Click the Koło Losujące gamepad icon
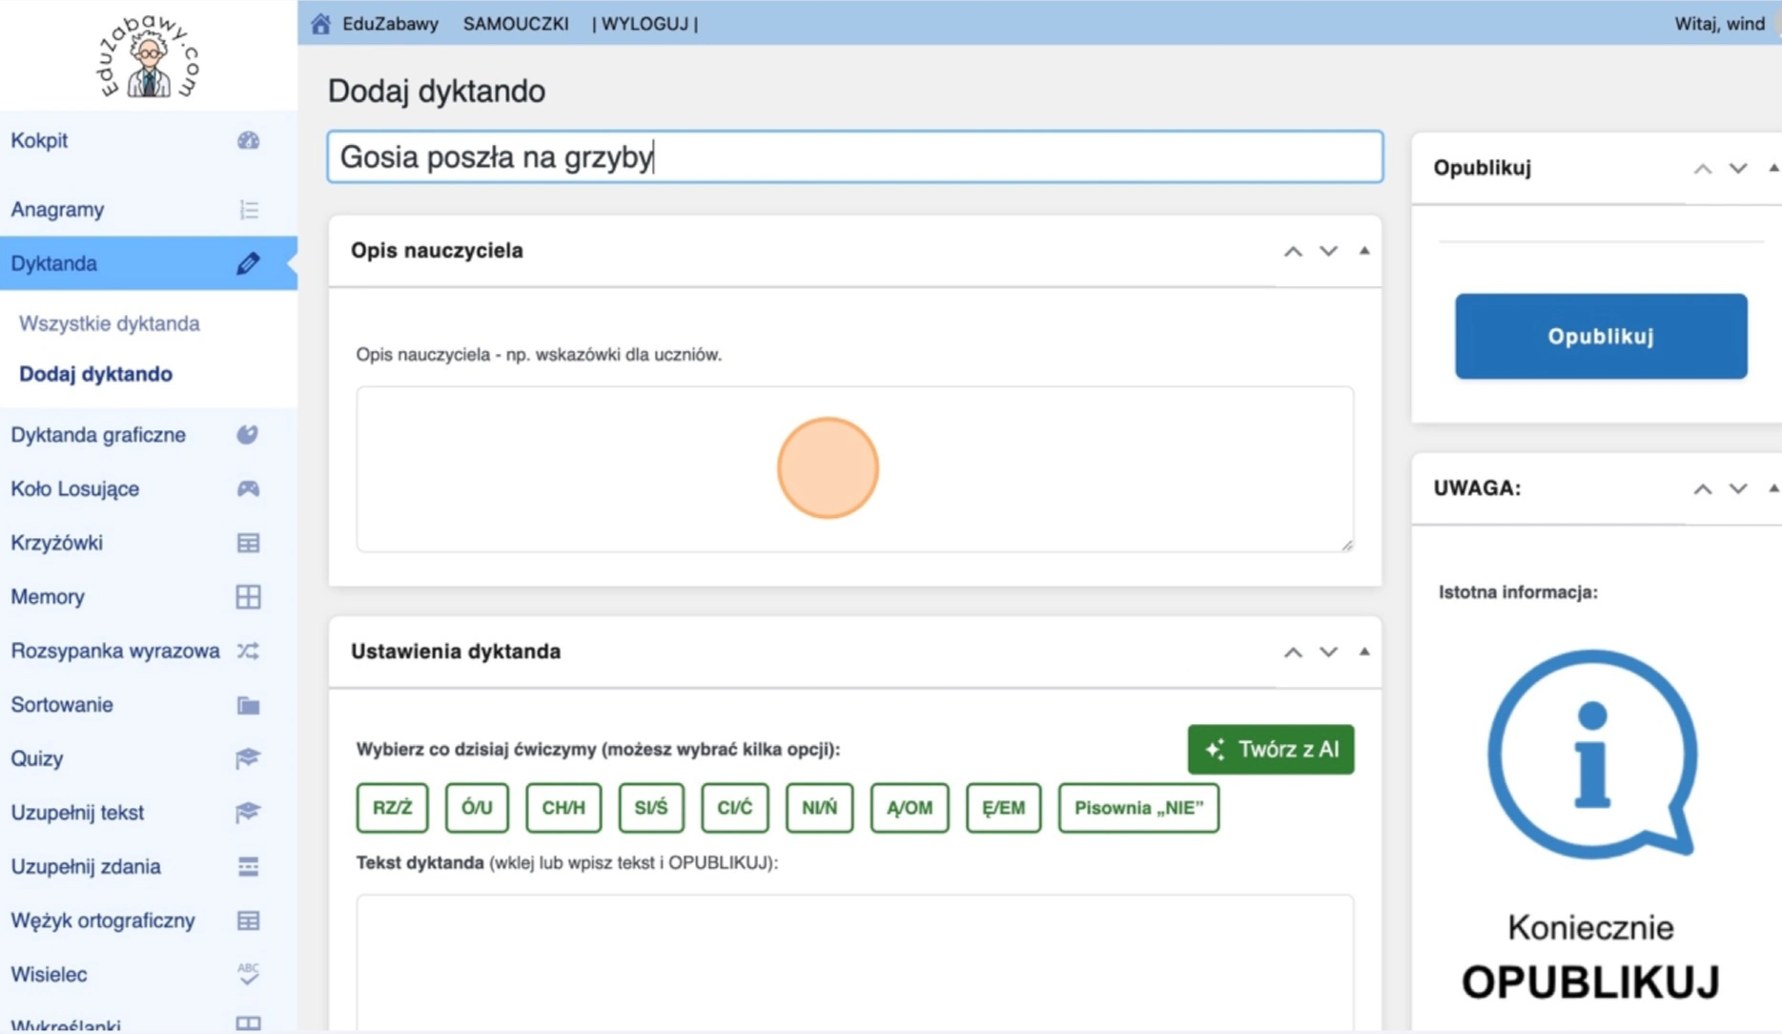The image size is (1782, 1034). pos(248,488)
